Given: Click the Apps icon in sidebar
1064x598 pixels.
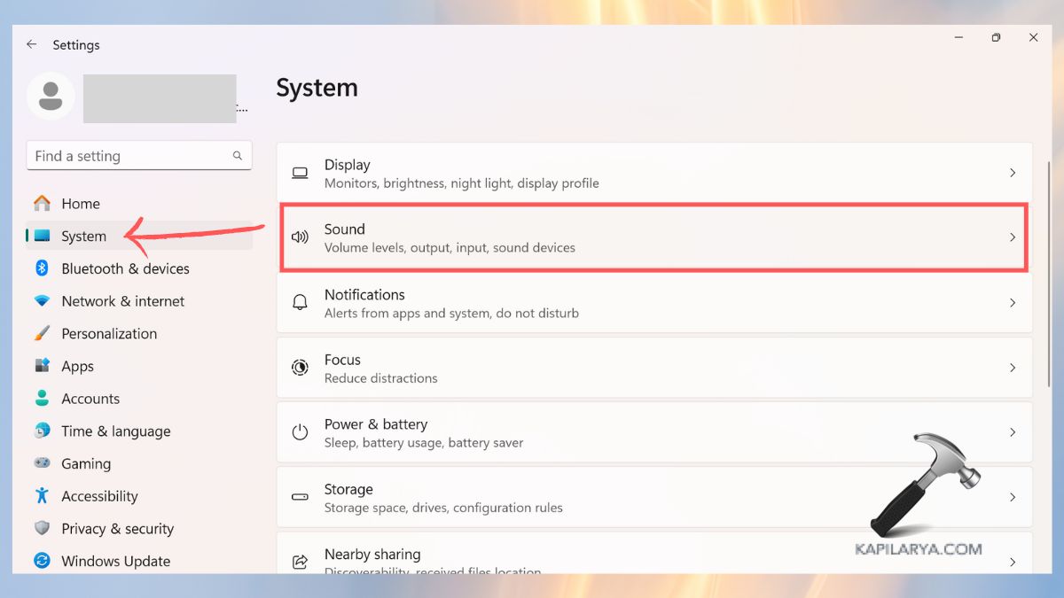Looking at the screenshot, I should pyautogui.click(x=42, y=366).
